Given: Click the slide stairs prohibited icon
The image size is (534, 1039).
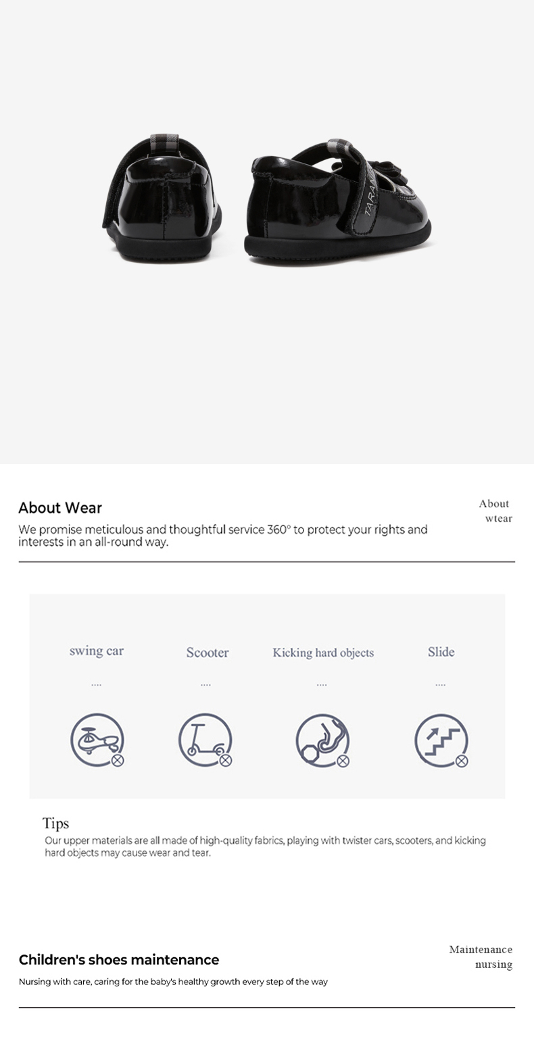Looking at the screenshot, I should tap(441, 740).
